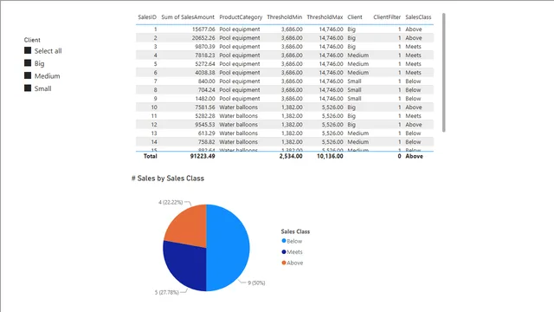Click the '# Sales by Sales Class' chart title
This screenshot has width=554, height=312.
pos(168,179)
